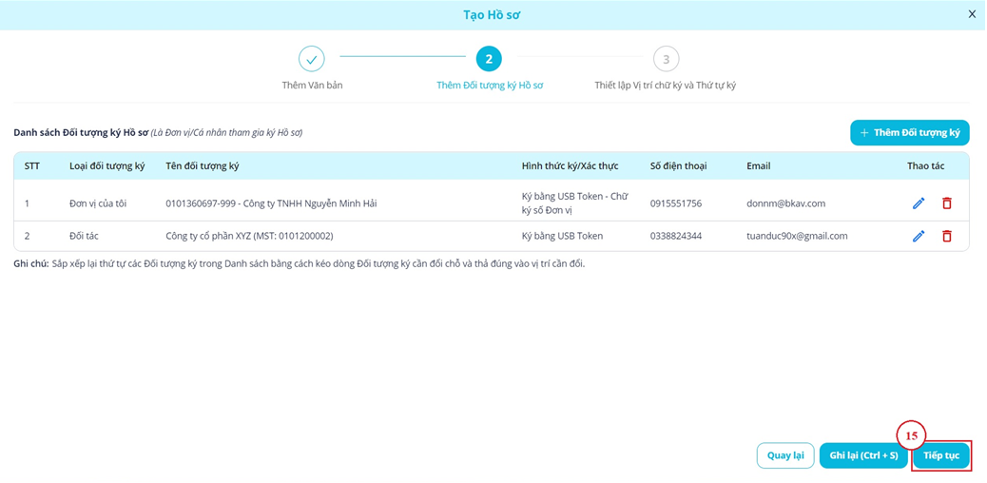Click email donnm@bkav.com in the table

click(x=785, y=203)
